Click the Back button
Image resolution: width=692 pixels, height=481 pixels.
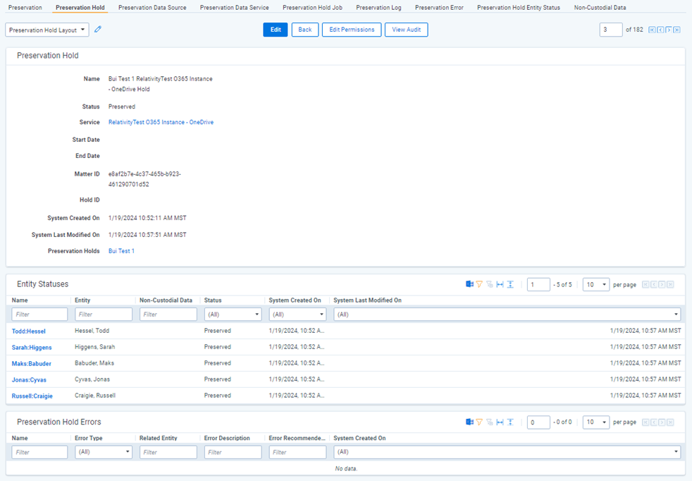click(305, 30)
